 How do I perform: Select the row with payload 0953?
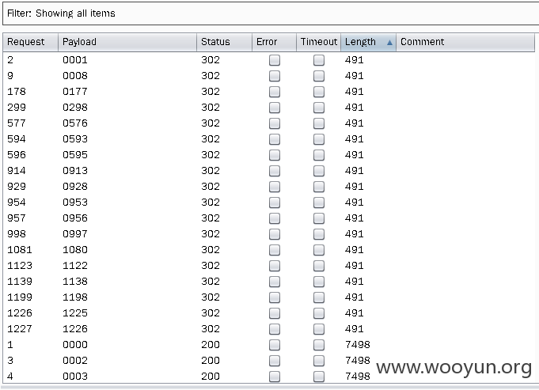[269, 203]
